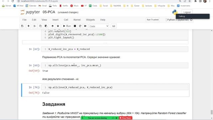Image resolution: width=213 pixels, height=120 pixels.
Task: Expand the Social bookmarks folder
Action: (104, 6)
